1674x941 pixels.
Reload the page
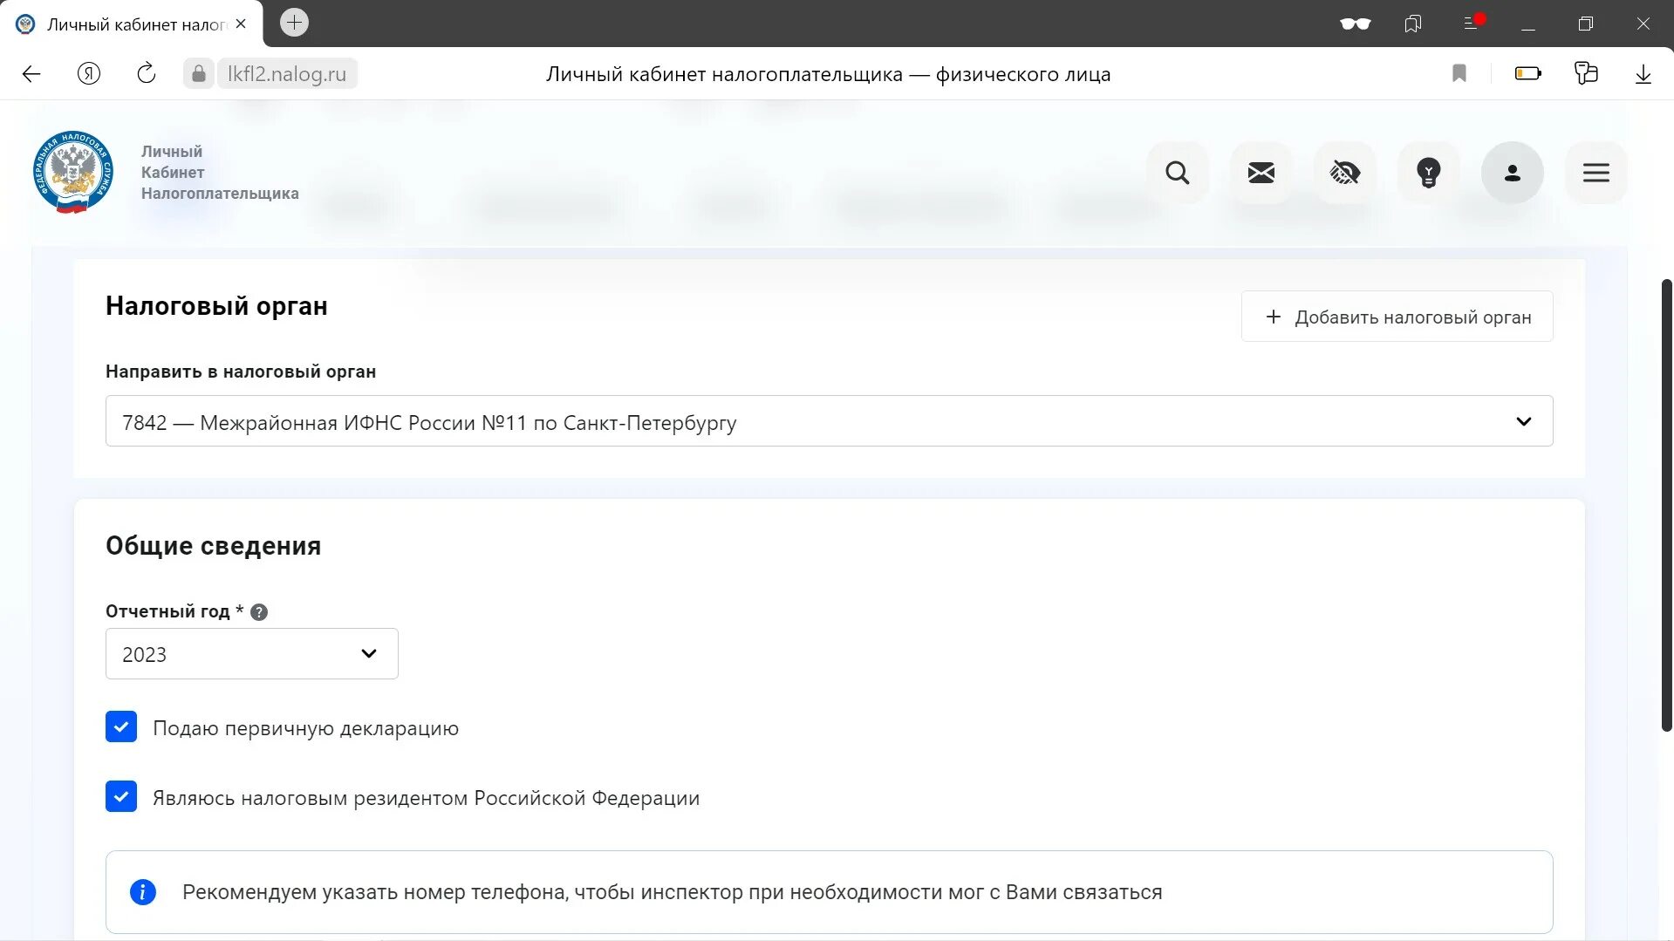pyautogui.click(x=147, y=74)
